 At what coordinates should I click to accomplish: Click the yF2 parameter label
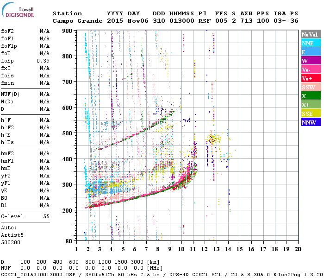(6, 176)
